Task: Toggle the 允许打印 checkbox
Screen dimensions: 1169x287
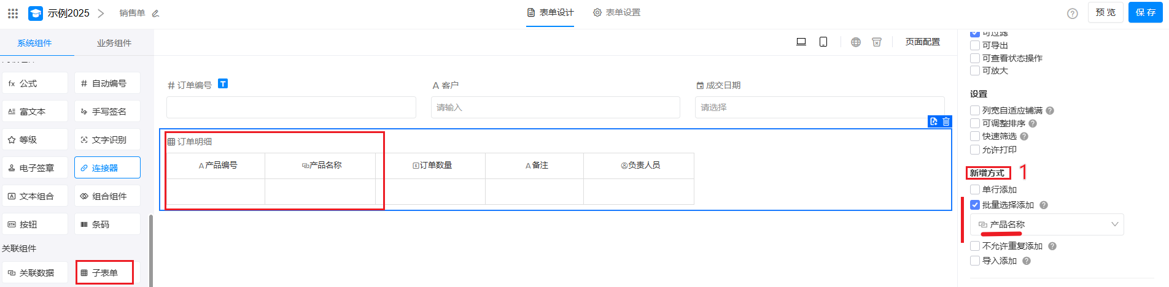Action: pyautogui.click(x=975, y=150)
